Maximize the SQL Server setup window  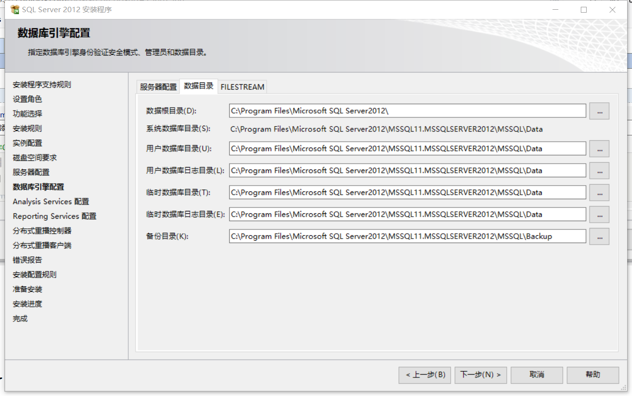coord(584,9)
